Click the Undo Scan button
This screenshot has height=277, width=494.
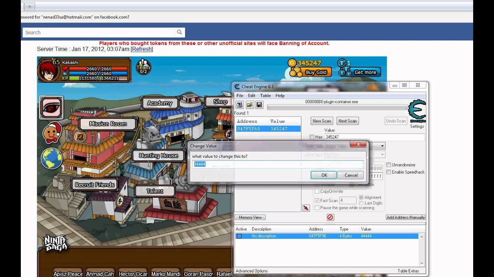[x=396, y=121]
